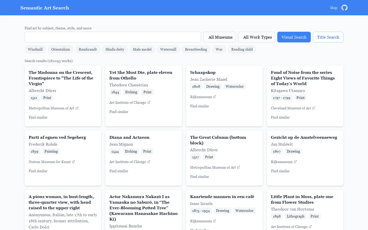Click the Search results (182093 works) label
Image resolution: width=368 pixels, height=230 pixels.
49,61
